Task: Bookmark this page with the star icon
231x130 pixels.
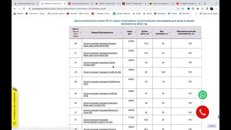Action: (x=183, y=9)
